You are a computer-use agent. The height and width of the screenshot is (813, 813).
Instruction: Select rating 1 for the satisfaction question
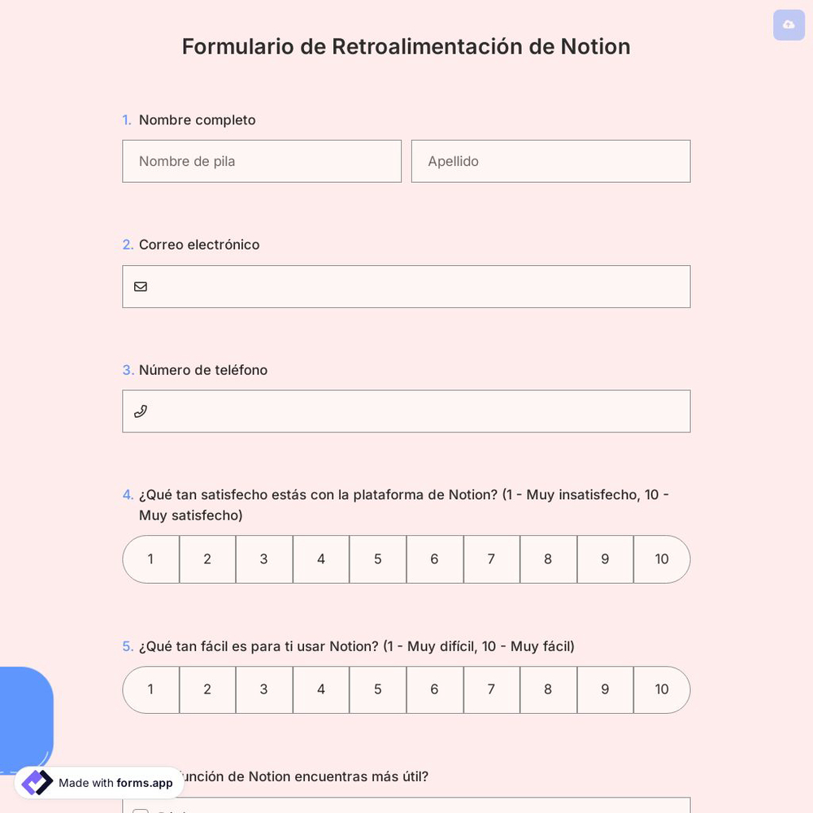pyautogui.click(x=150, y=559)
